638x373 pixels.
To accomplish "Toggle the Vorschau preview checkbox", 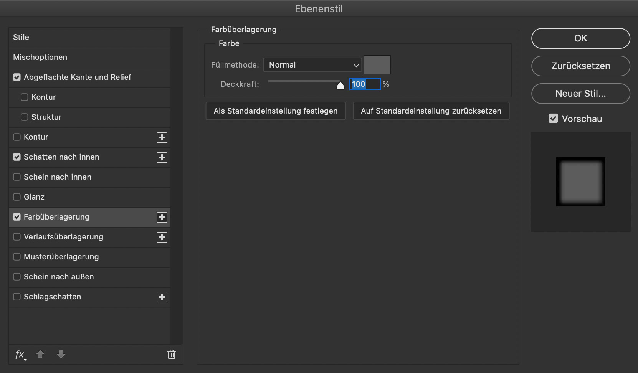I will (x=553, y=119).
